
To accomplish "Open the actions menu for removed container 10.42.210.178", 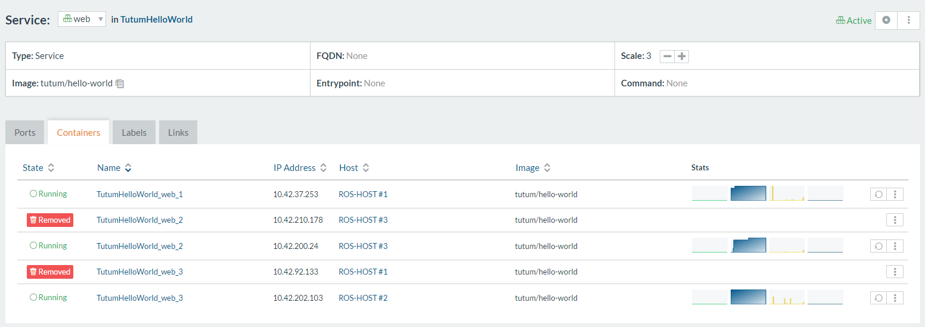I will pyautogui.click(x=895, y=220).
